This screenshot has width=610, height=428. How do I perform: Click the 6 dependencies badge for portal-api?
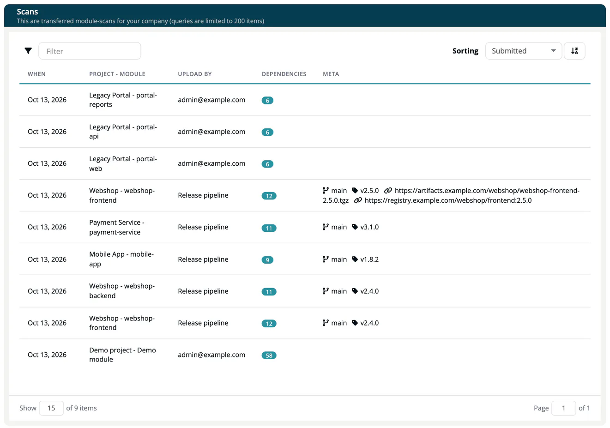(267, 132)
